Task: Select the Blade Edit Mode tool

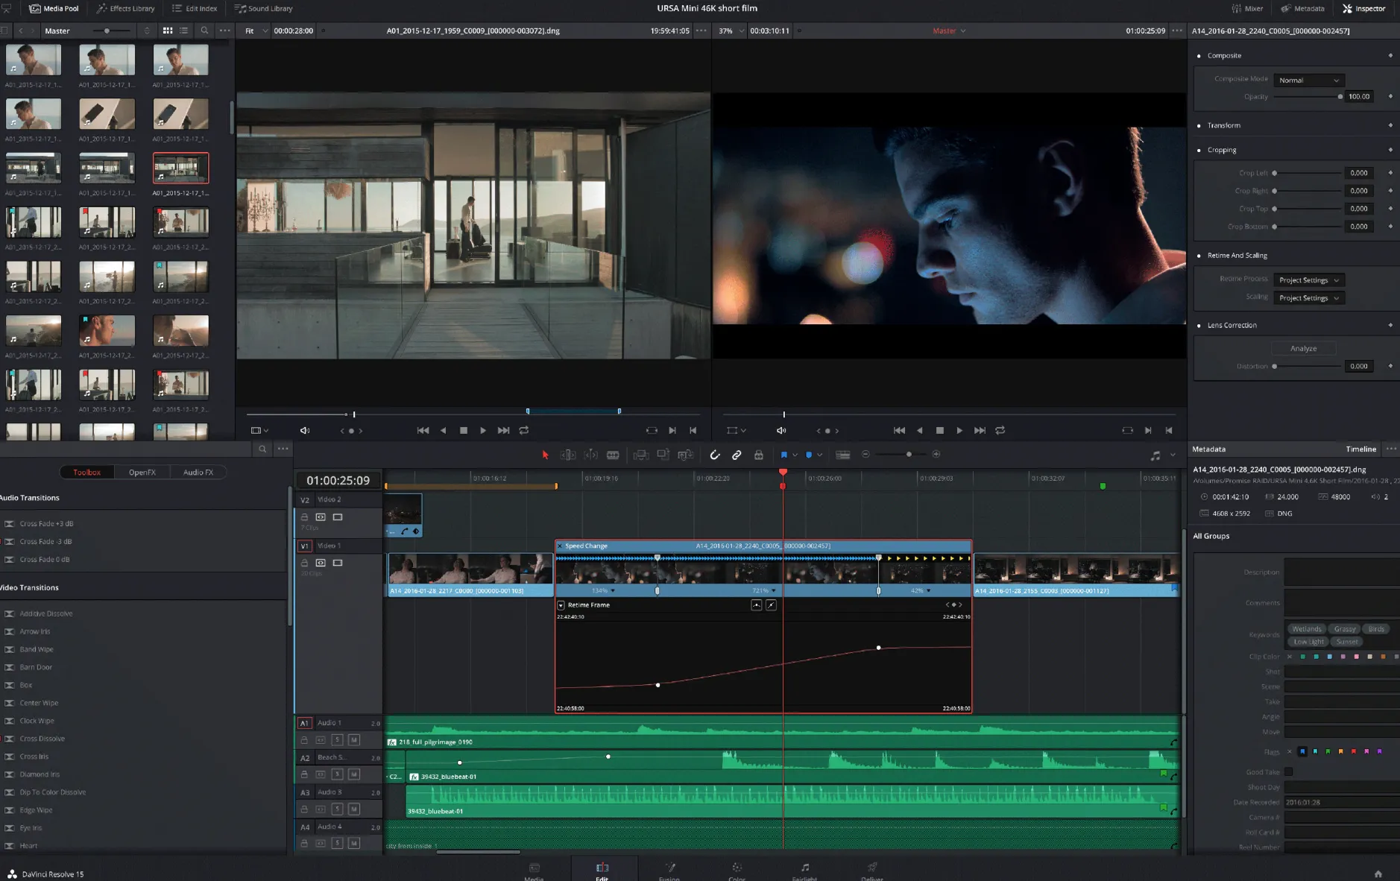Action: 613,455
